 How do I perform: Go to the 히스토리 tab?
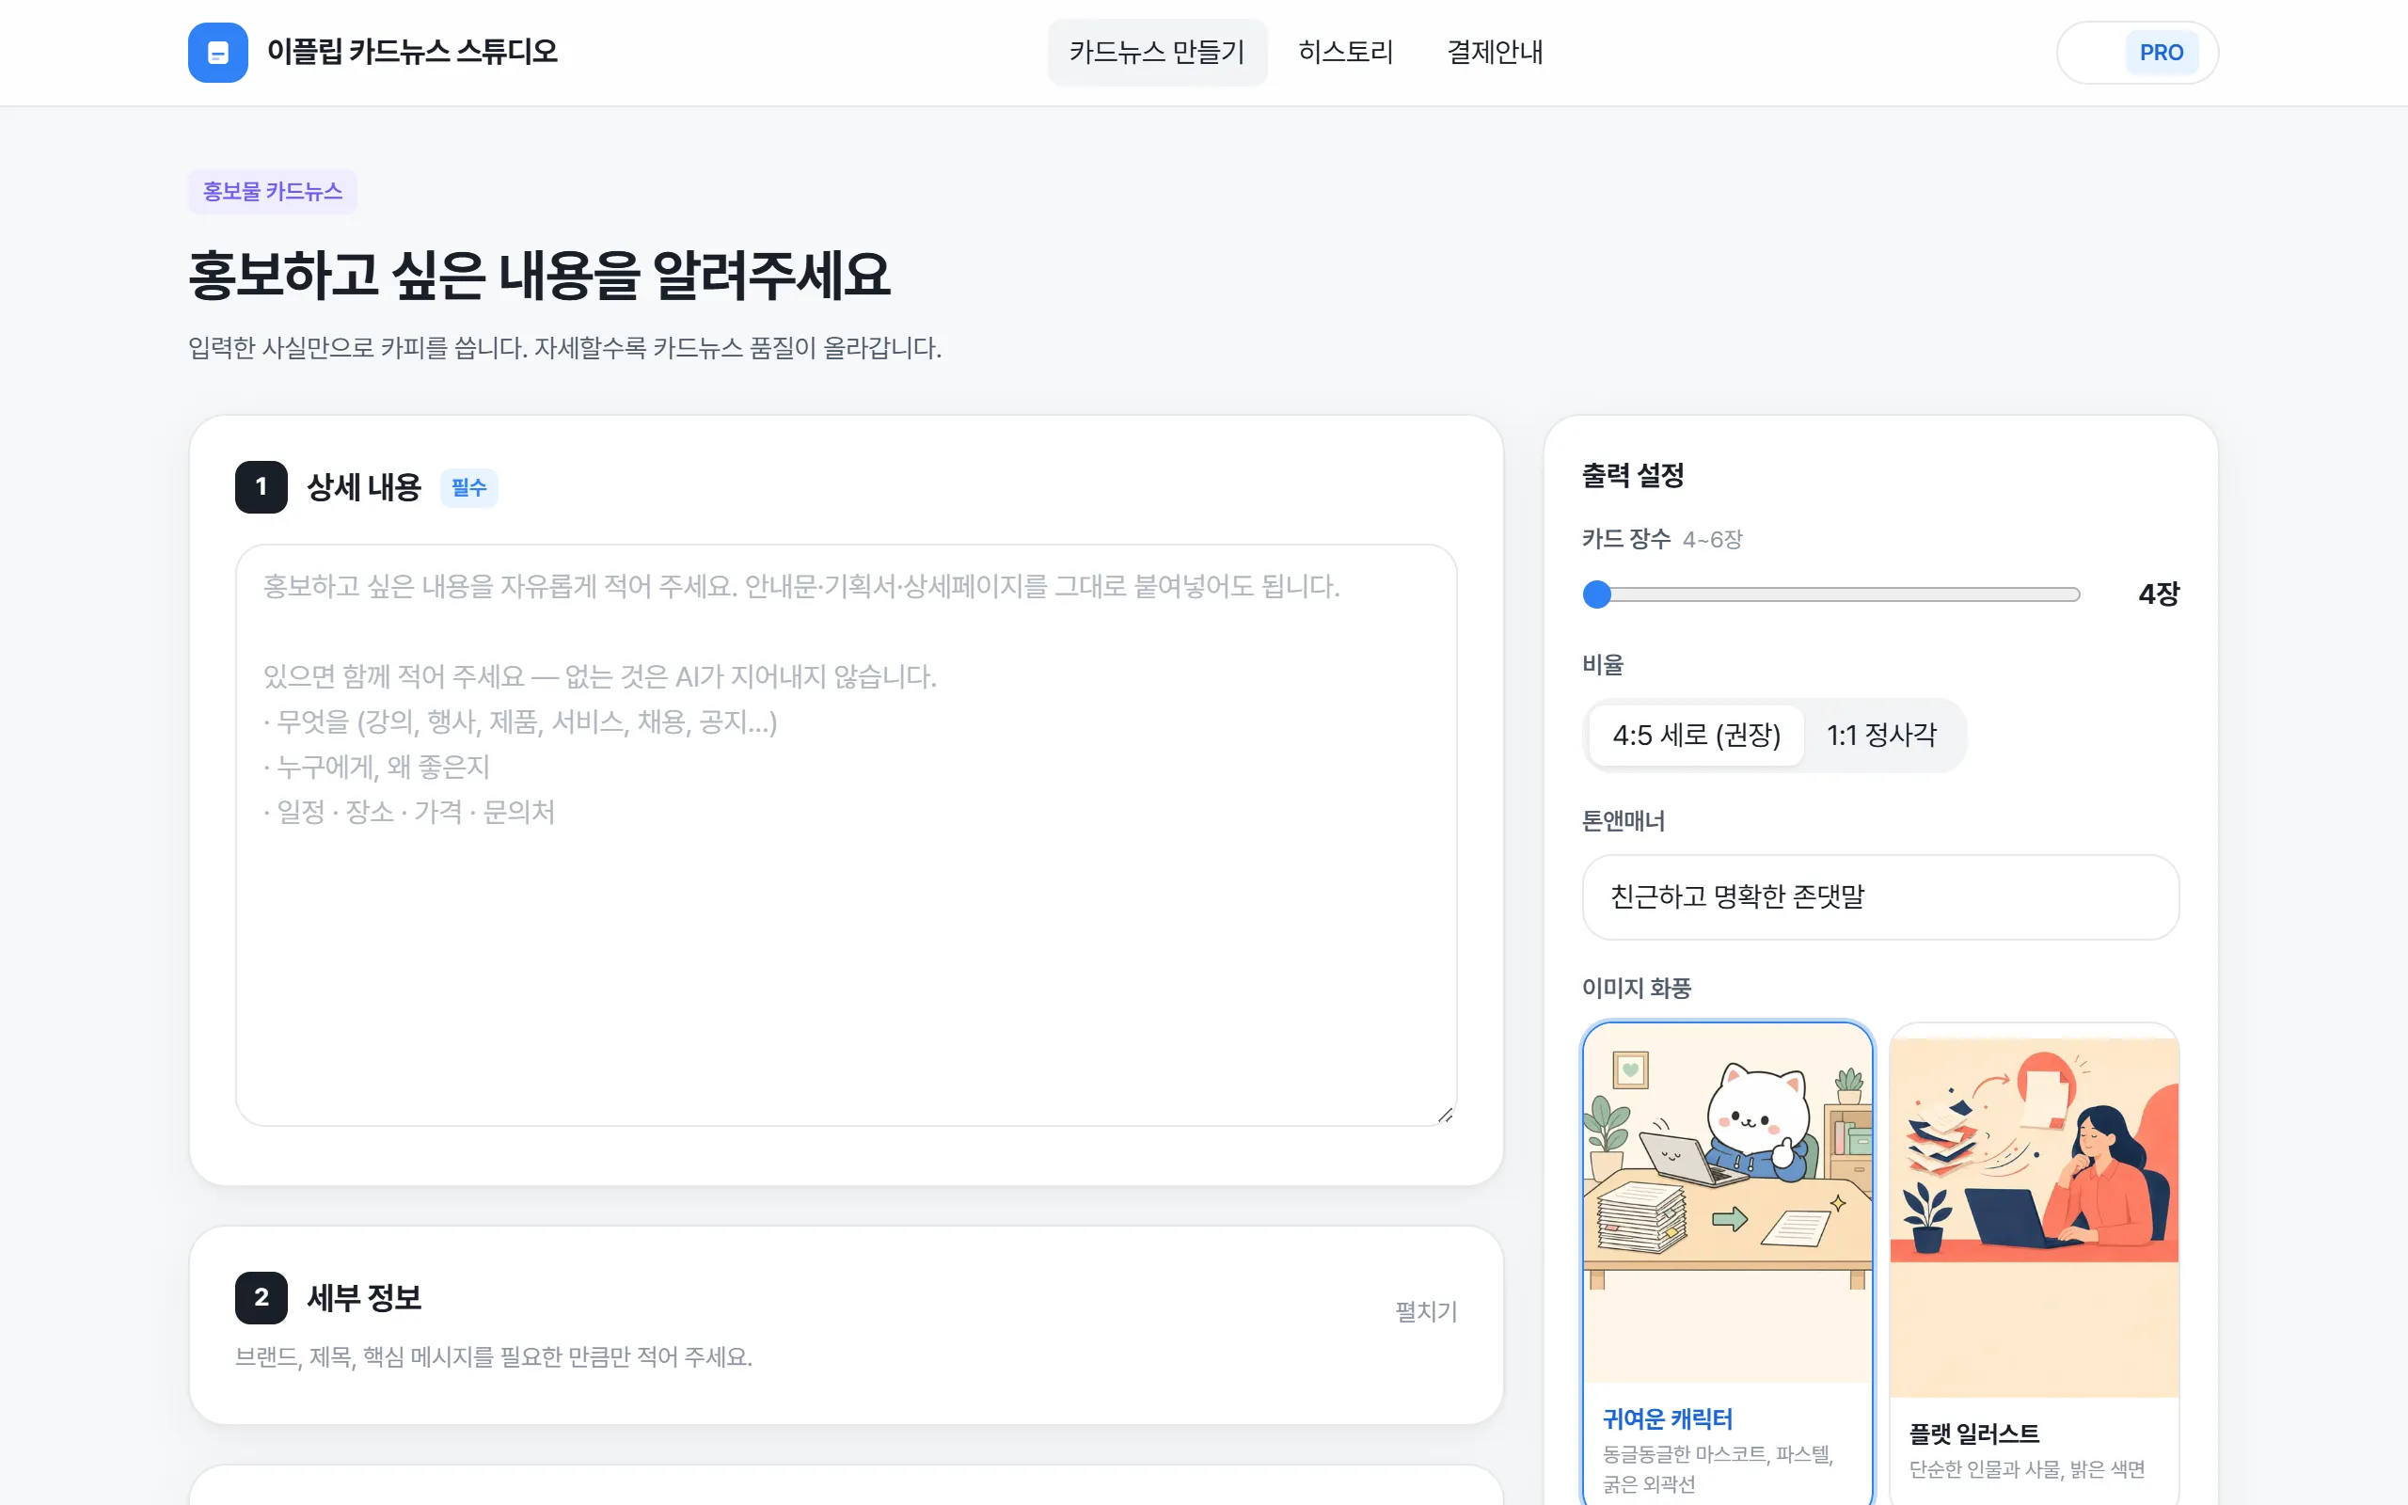pos(1345,53)
